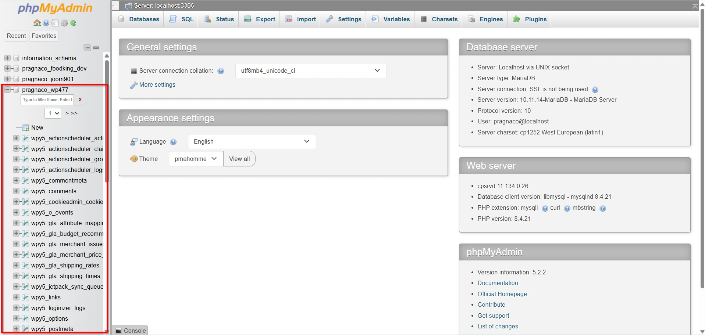
Task: Clear the table filter with the red X
Action: coord(80,100)
